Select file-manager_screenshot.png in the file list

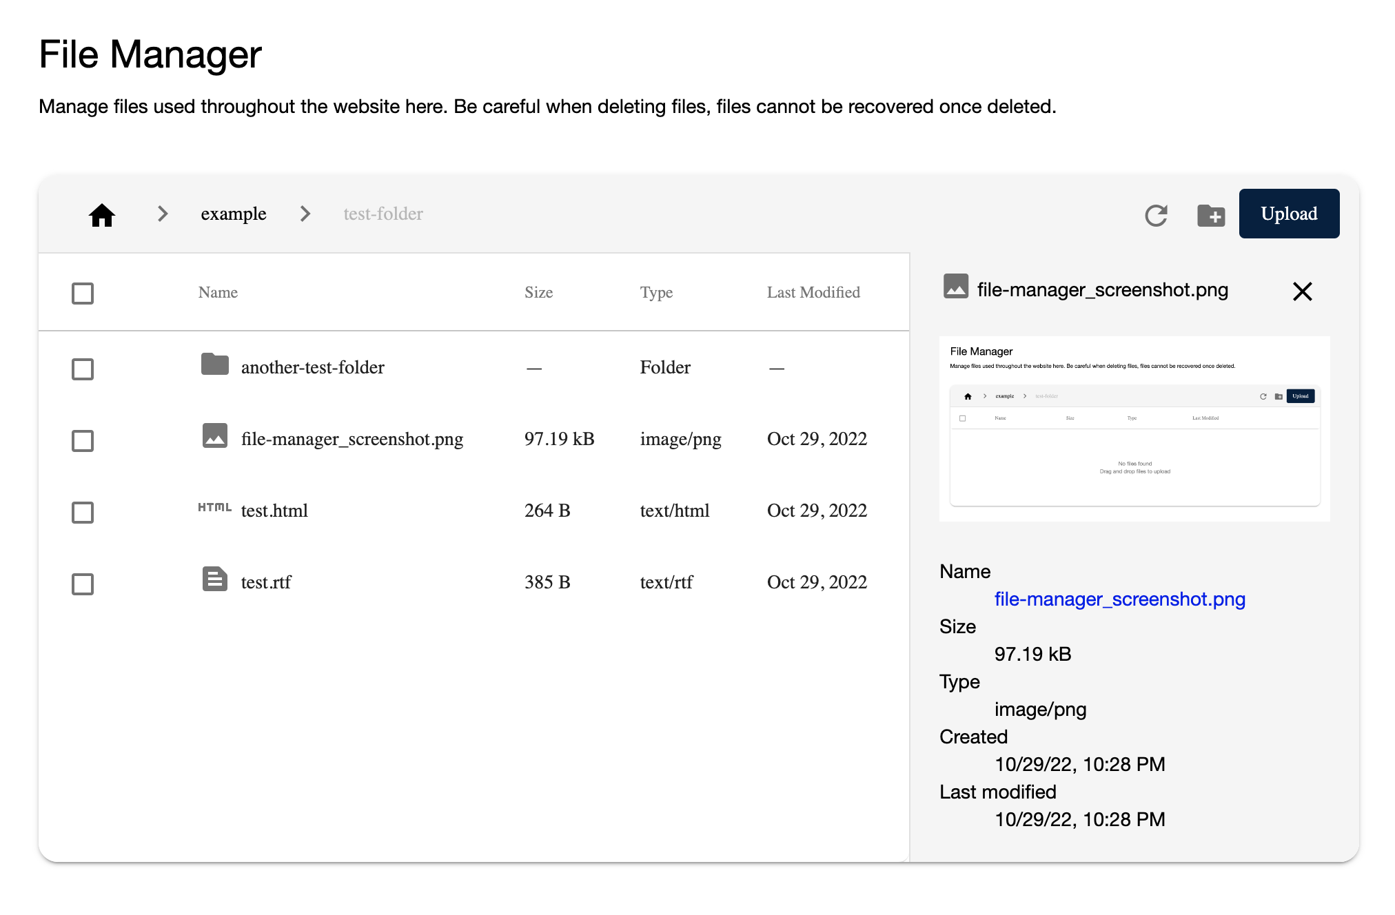point(352,439)
